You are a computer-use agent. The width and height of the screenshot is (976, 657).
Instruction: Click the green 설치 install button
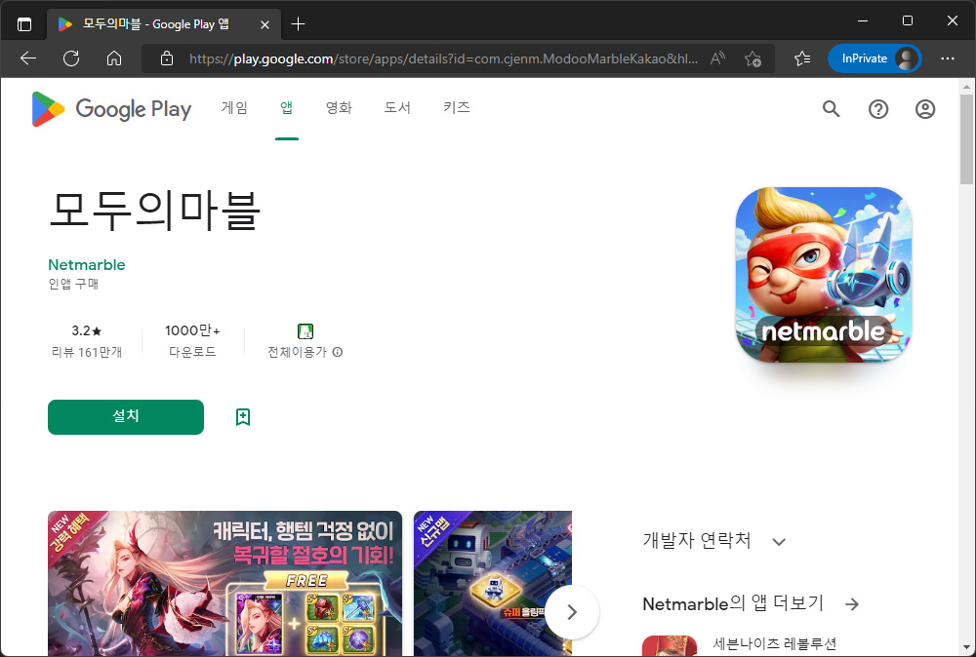tap(126, 417)
